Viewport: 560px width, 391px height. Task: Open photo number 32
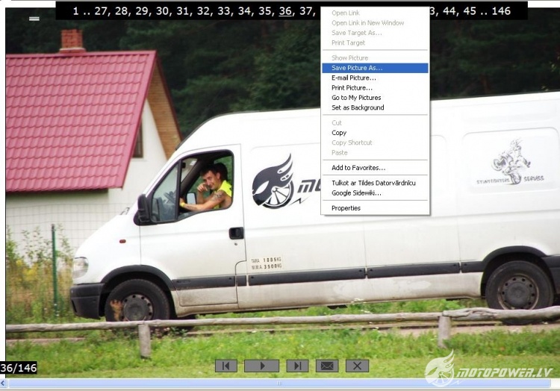click(x=204, y=11)
